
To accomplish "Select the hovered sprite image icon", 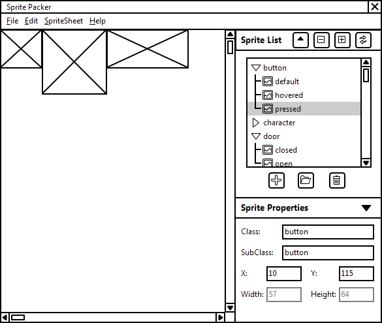I will (268, 95).
